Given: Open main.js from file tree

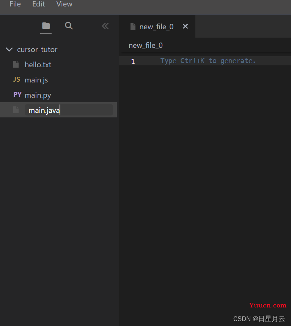Looking at the screenshot, I should [36, 80].
